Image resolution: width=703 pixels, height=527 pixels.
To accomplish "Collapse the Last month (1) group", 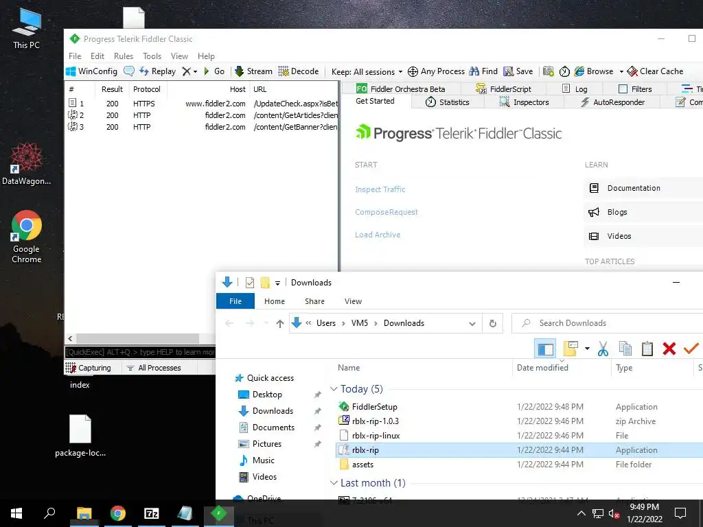I will [x=334, y=483].
